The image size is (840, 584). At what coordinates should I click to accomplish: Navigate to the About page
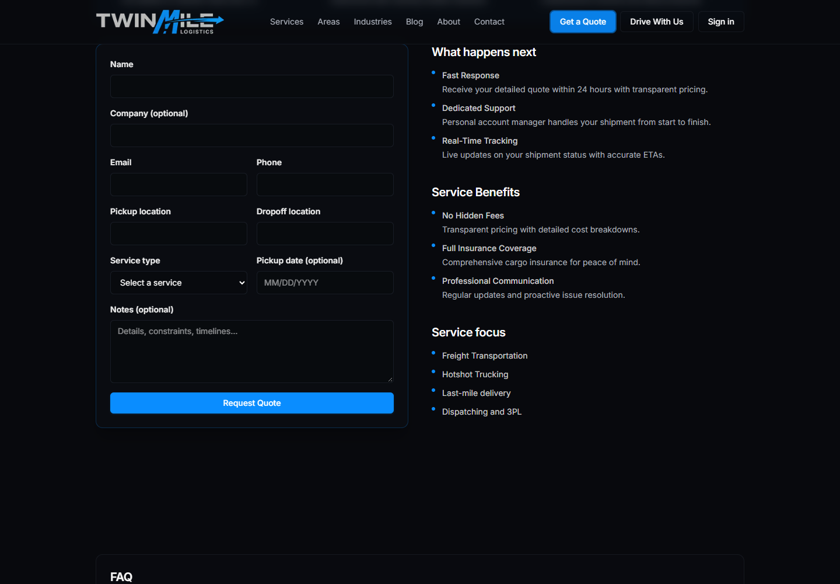tap(449, 22)
